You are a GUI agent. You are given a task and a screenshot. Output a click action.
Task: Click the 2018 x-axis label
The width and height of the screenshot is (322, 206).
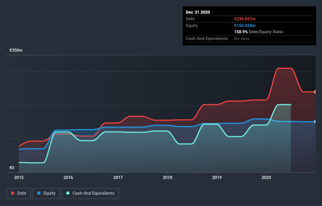(x=167, y=177)
